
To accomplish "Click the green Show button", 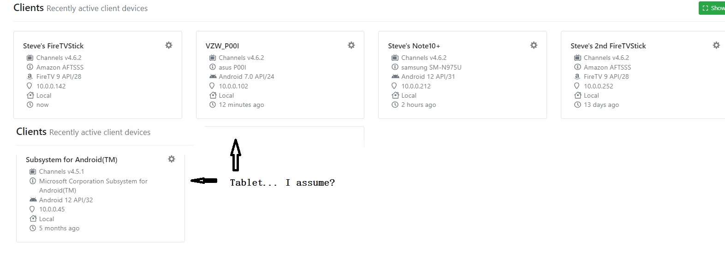I will 713,8.
